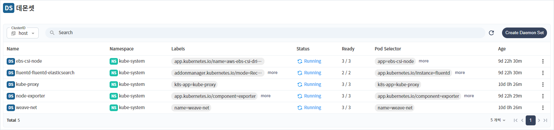Click the app=ebs-csi-node pod selector chip
The image size is (554, 130).
coord(395,61)
